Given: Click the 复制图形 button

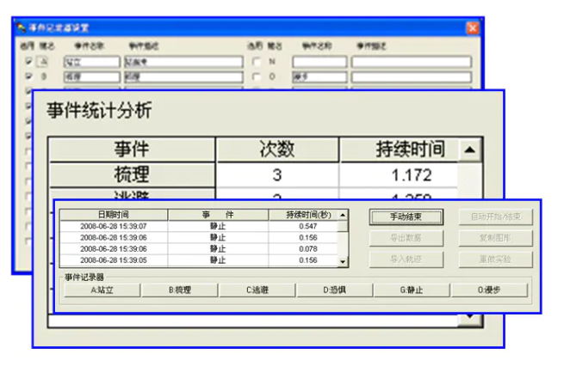Looking at the screenshot, I should point(495,238).
